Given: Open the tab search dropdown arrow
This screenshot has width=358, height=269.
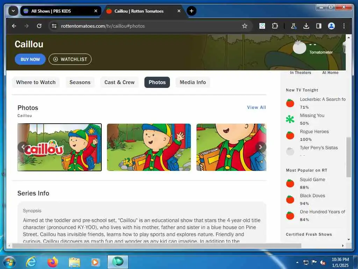Looking at the screenshot, I should tap(13, 11).
